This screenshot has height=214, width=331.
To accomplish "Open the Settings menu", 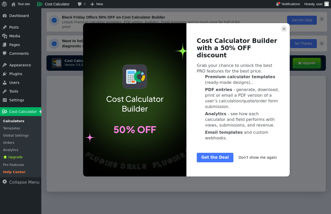I will pos(21,100).
